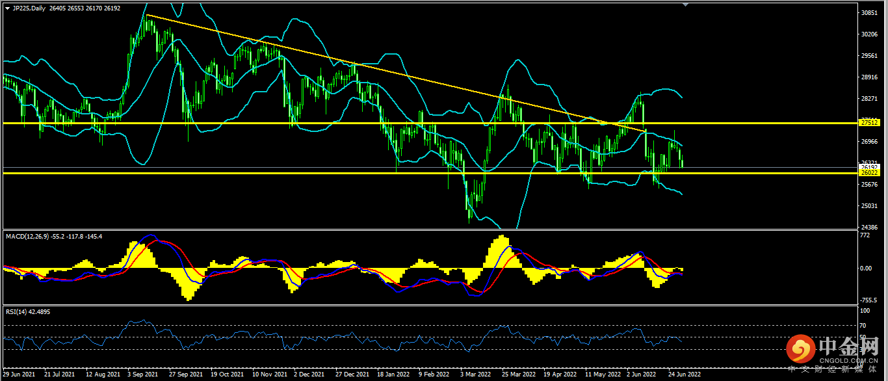Screen dimensions: 888x381
Task: Click the MACD scale value 0.00
Action: pyautogui.click(x=867, y=268)
